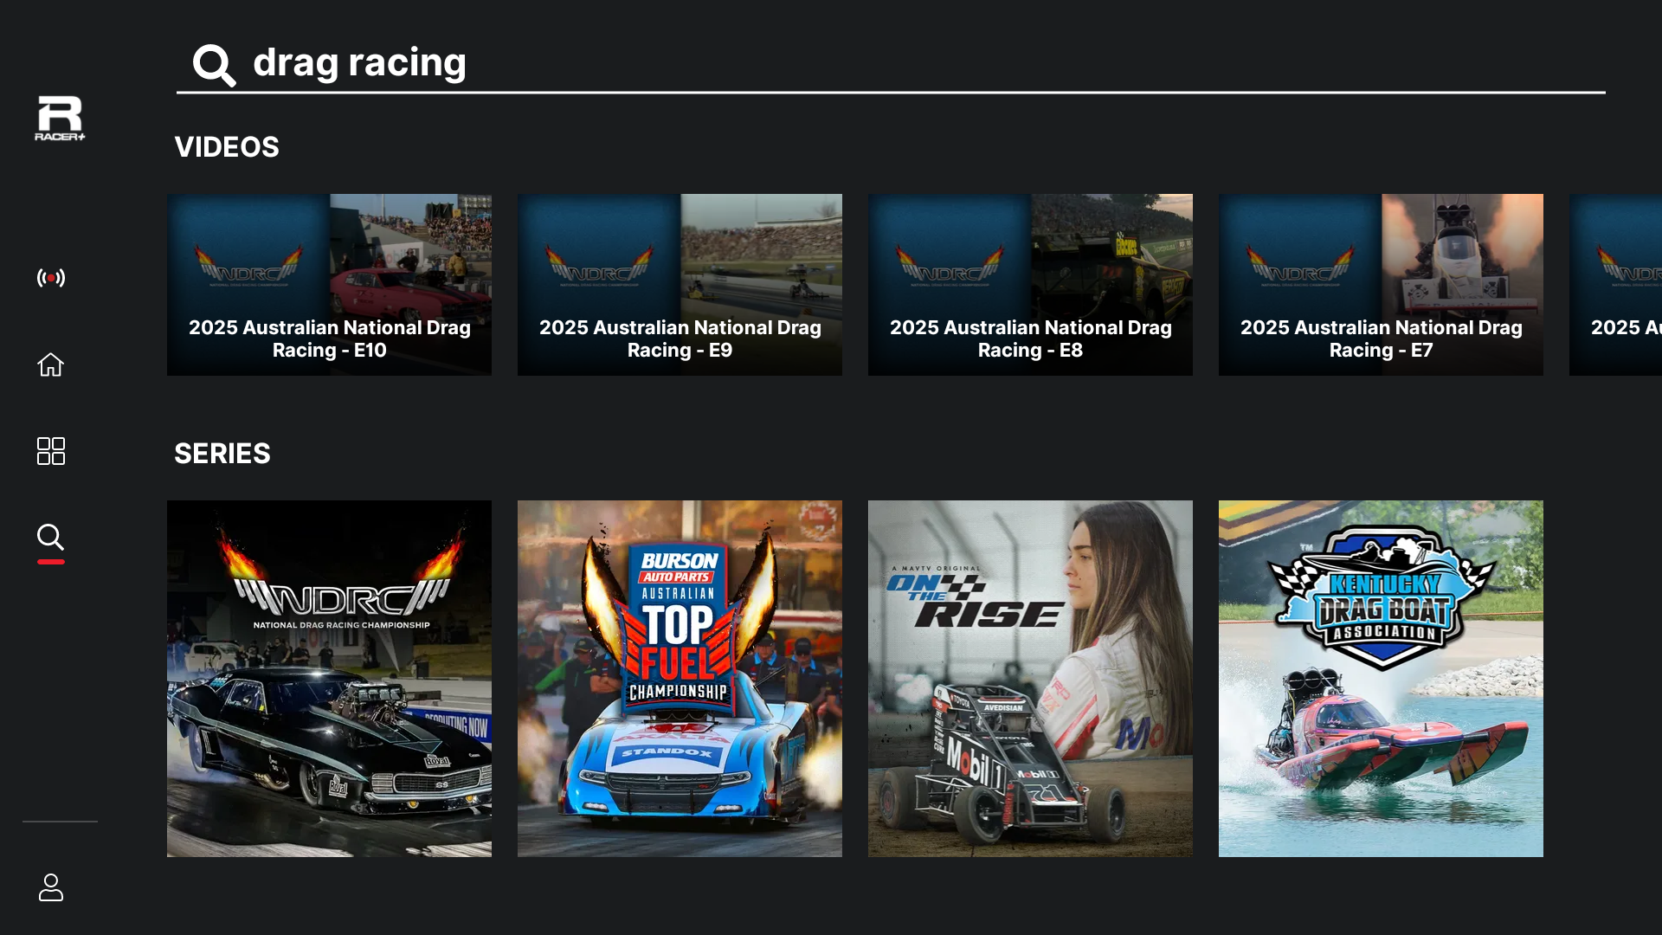The width and height of the screenshot is (1662, 935).
Task: Click the SERIES section heading
Action: tap(222, 454)
